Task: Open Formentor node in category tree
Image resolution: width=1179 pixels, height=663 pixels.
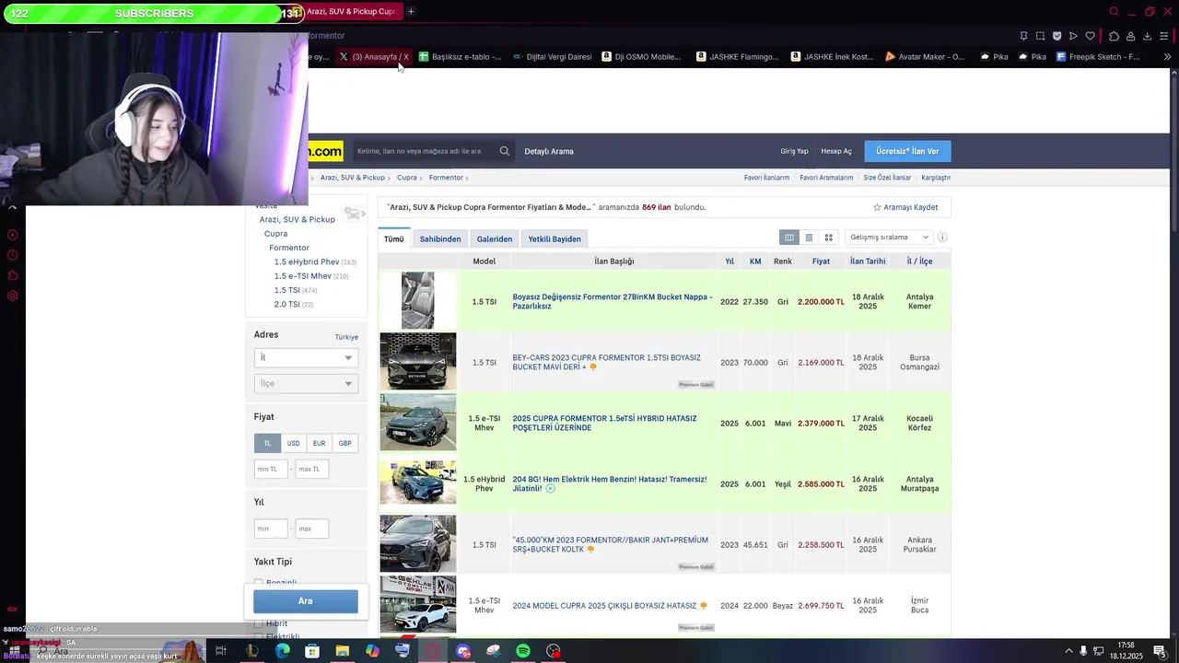Action: click(x=289, y=248)
